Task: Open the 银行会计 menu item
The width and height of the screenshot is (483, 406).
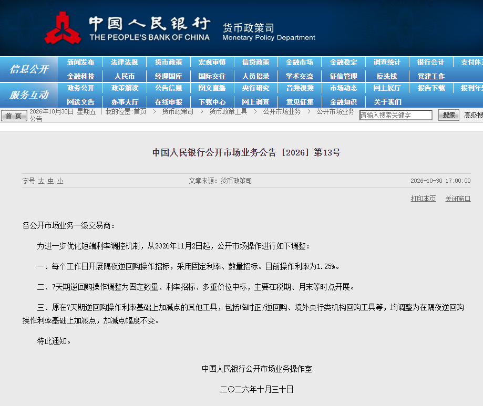Action: click(430, 62)
